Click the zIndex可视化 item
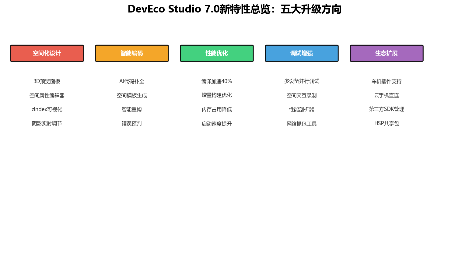This screenshot has height=276, width=469. coord(47,109)
